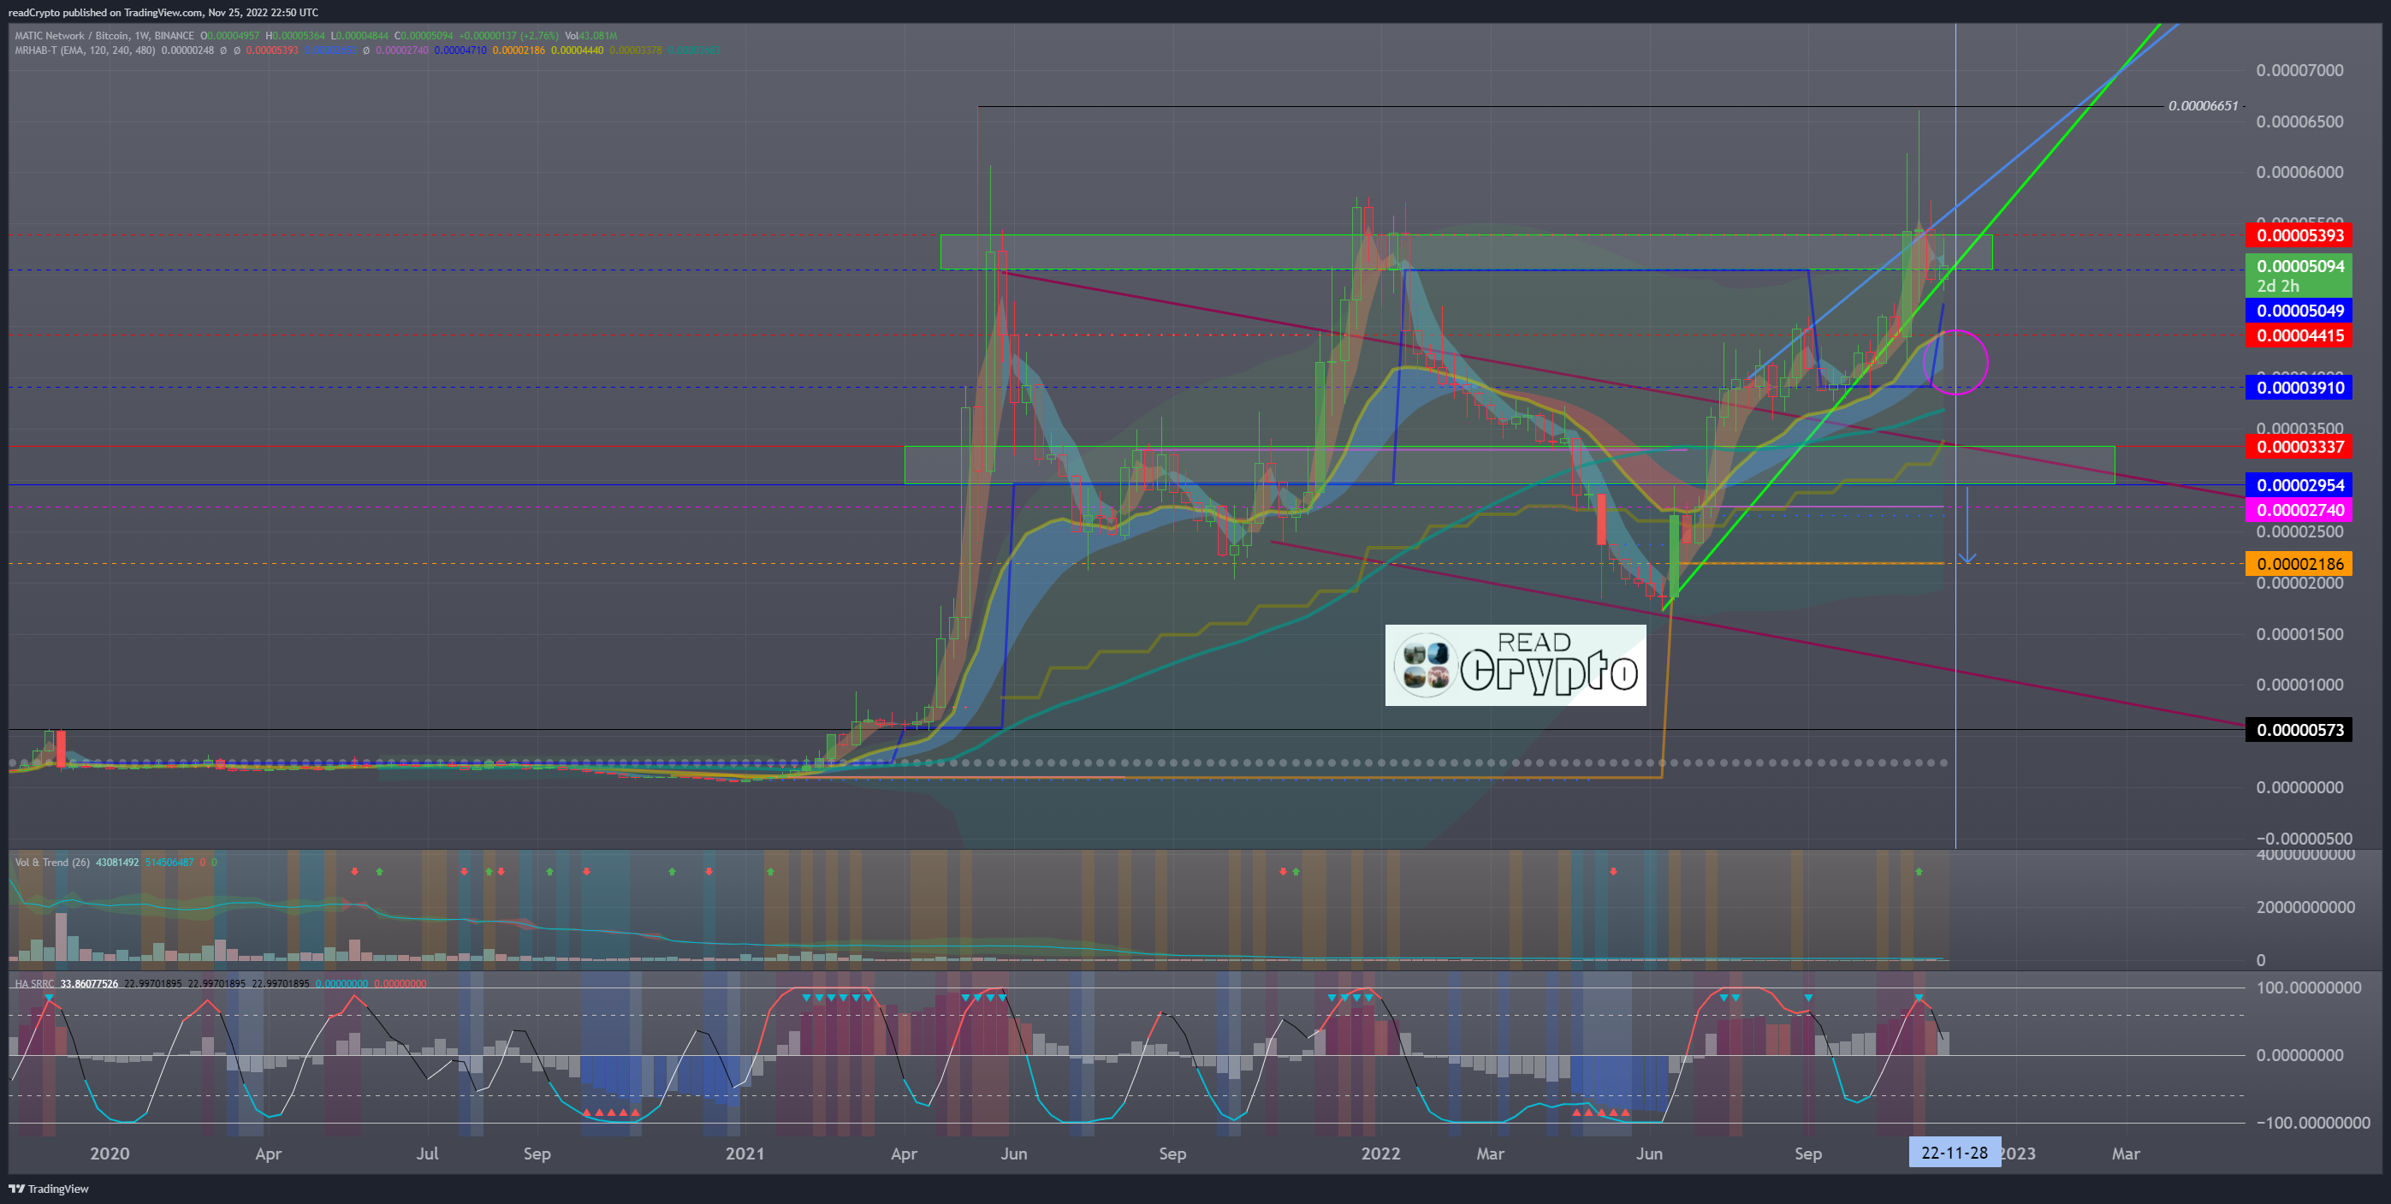Click the 100.00000000 HA SRRC axis tick

coord(2308,988)
